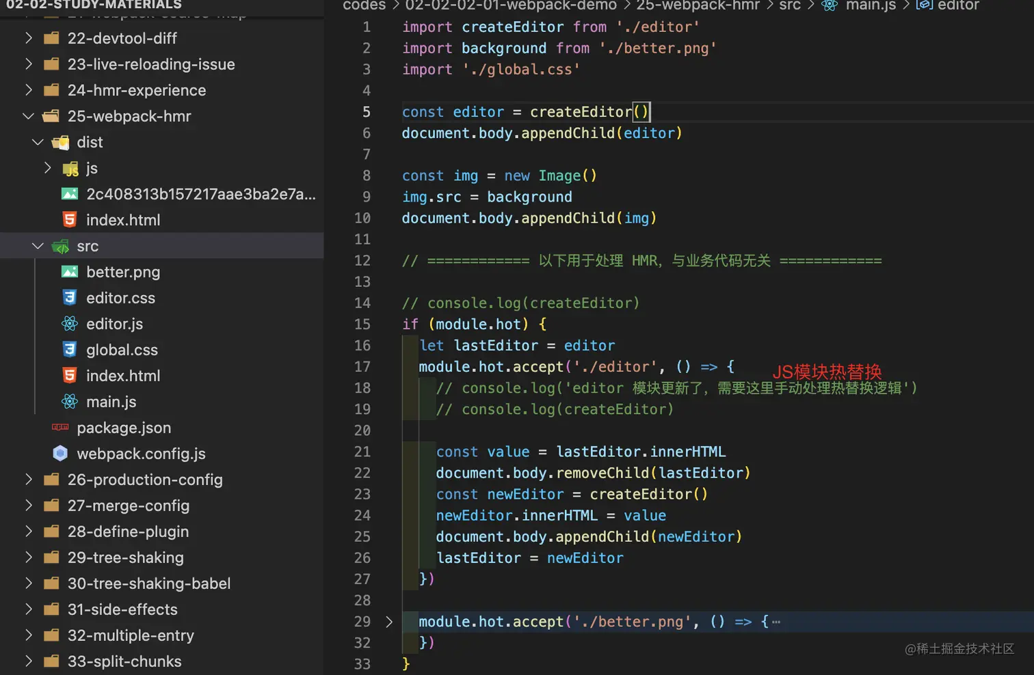
Task: Click the image icon of 2c408313b157217aae3ba2e7a file
Action: pos(70,194)
